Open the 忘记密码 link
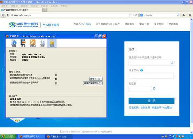 pyautogui.click(x=134, y=108)
